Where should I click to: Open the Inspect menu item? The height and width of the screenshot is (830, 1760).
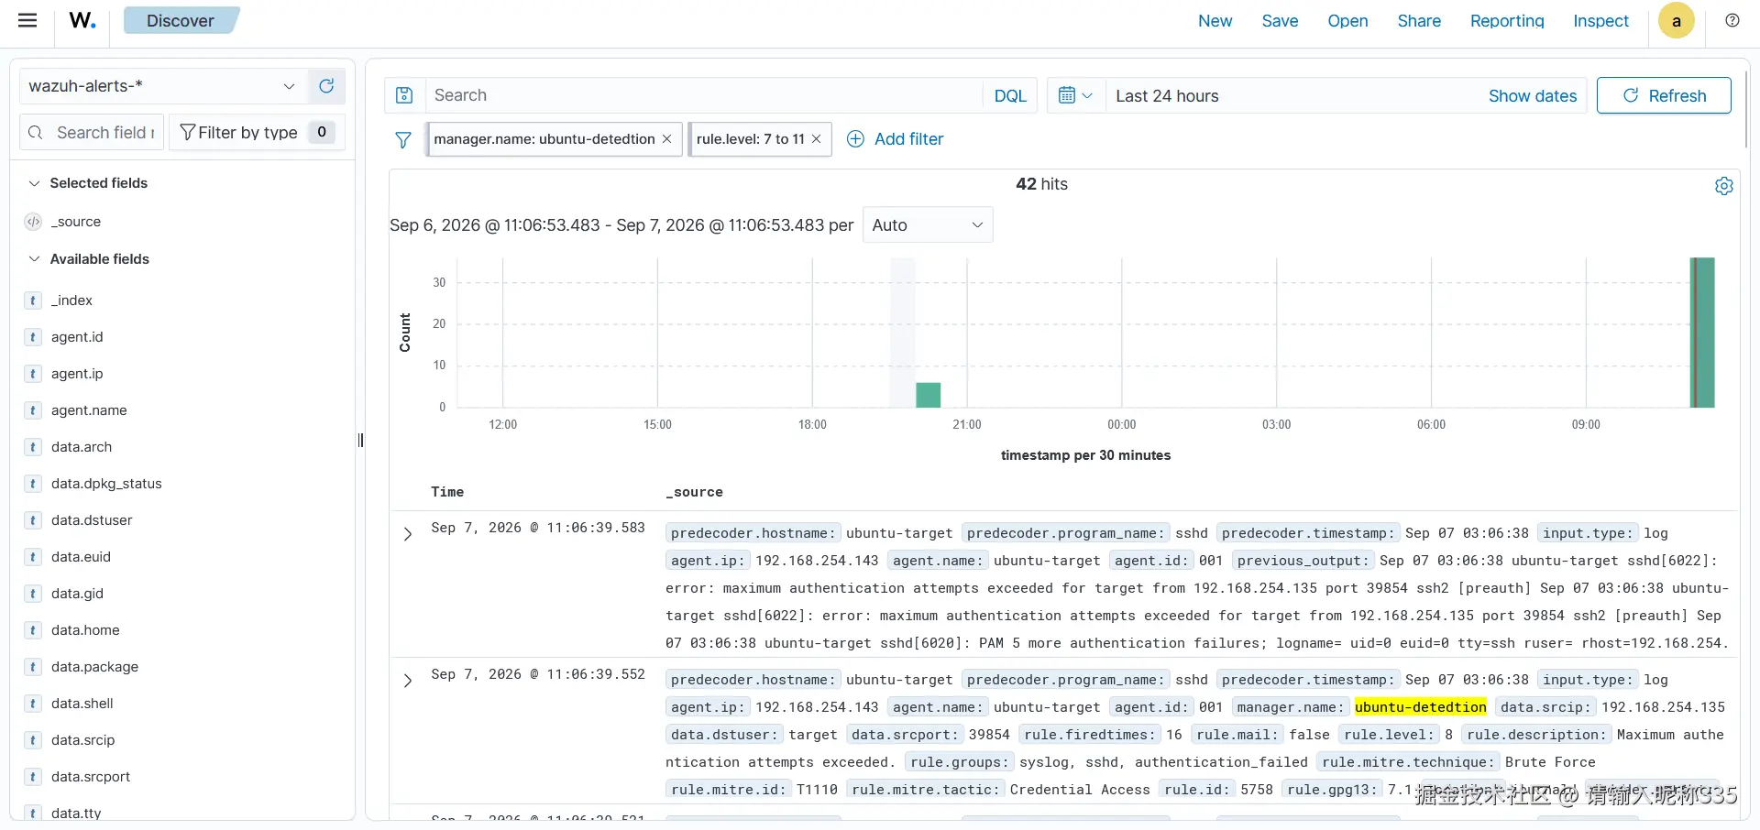[x=1600, y=20]
